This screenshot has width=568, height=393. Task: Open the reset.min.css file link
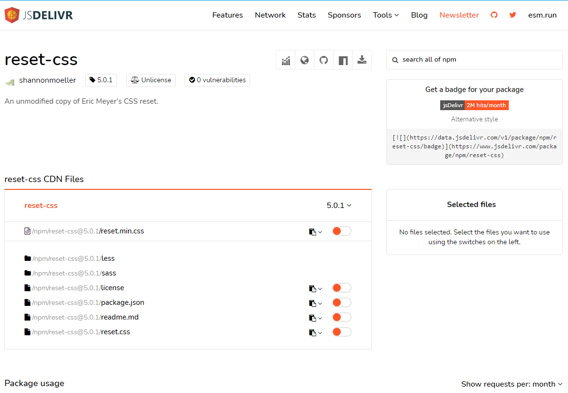pos(88,231)
